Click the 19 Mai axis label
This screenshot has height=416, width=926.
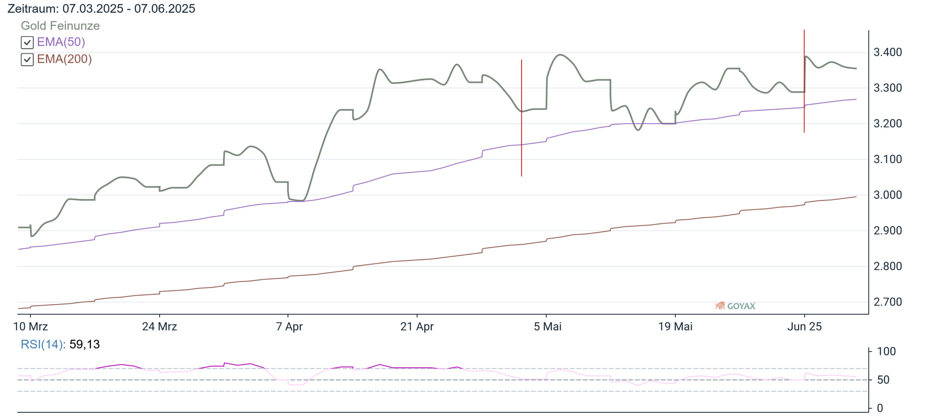coord(675,326)
